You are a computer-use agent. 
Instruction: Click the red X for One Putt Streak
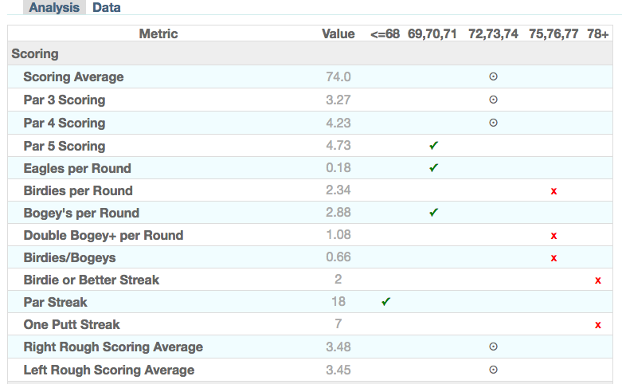coord(597,325)
